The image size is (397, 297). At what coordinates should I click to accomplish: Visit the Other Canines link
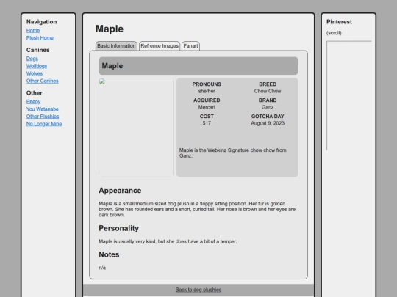(x=43, y=81)
